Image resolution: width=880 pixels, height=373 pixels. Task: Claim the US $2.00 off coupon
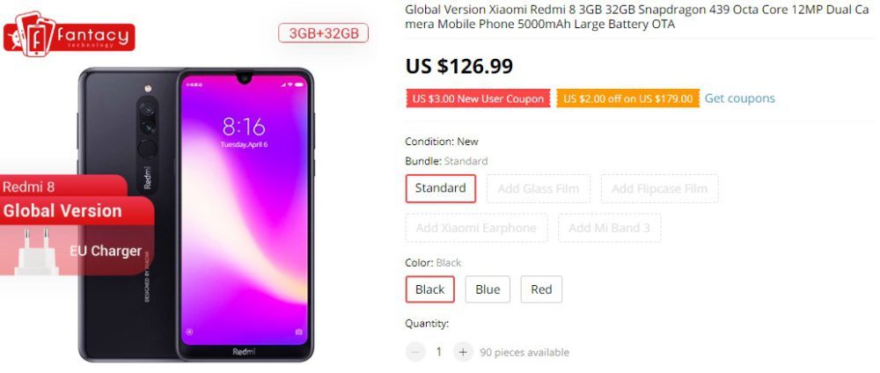point(628,99)
